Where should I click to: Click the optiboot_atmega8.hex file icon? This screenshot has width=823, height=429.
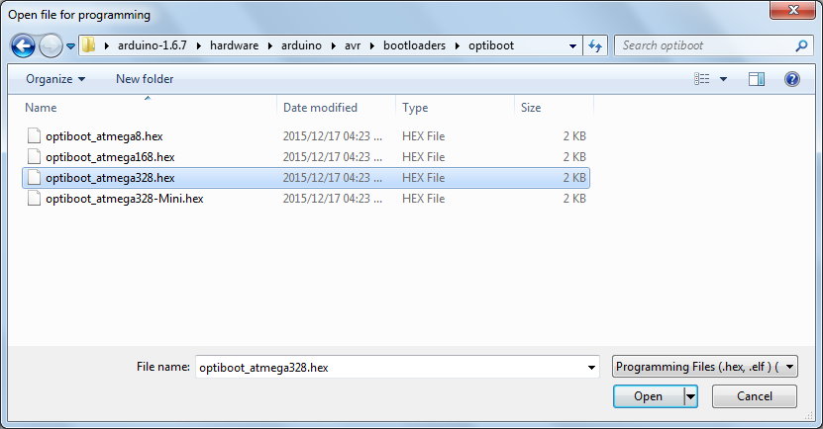point(35,135)
